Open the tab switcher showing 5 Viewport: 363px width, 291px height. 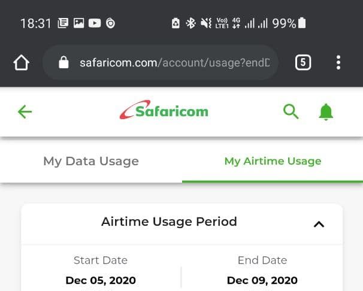coord(303,62)
